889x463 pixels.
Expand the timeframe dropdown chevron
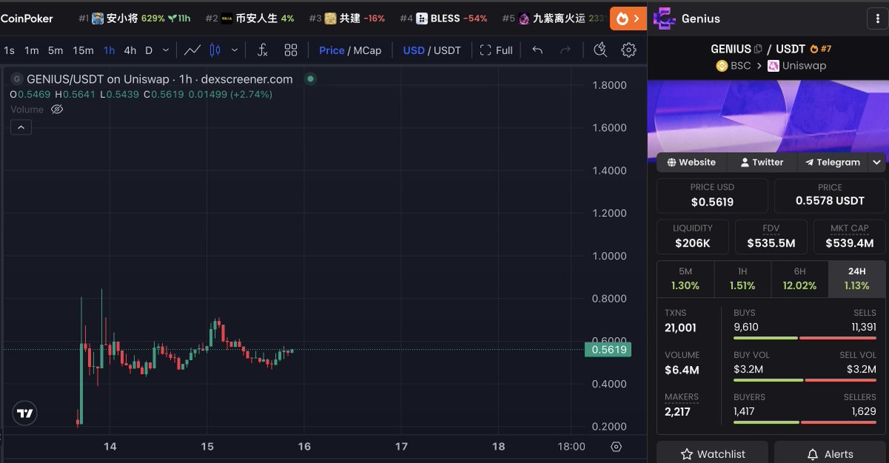(x=165, y=50)
